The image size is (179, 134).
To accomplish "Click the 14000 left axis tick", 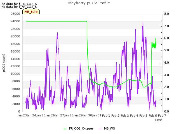I will pos(15,59).
